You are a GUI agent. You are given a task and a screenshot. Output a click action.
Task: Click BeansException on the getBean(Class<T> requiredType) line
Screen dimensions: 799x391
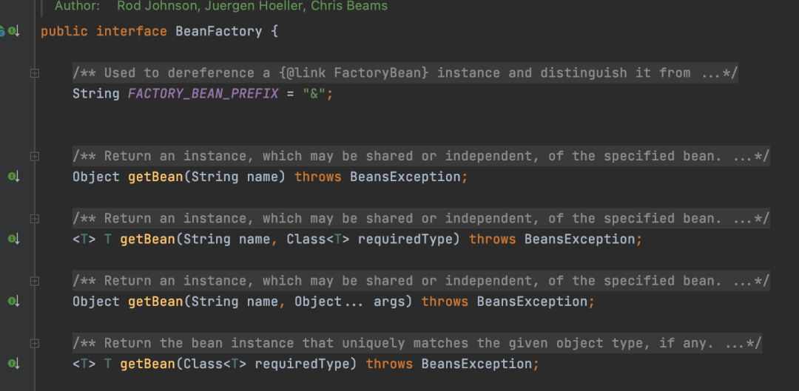(x=476, y=364)
